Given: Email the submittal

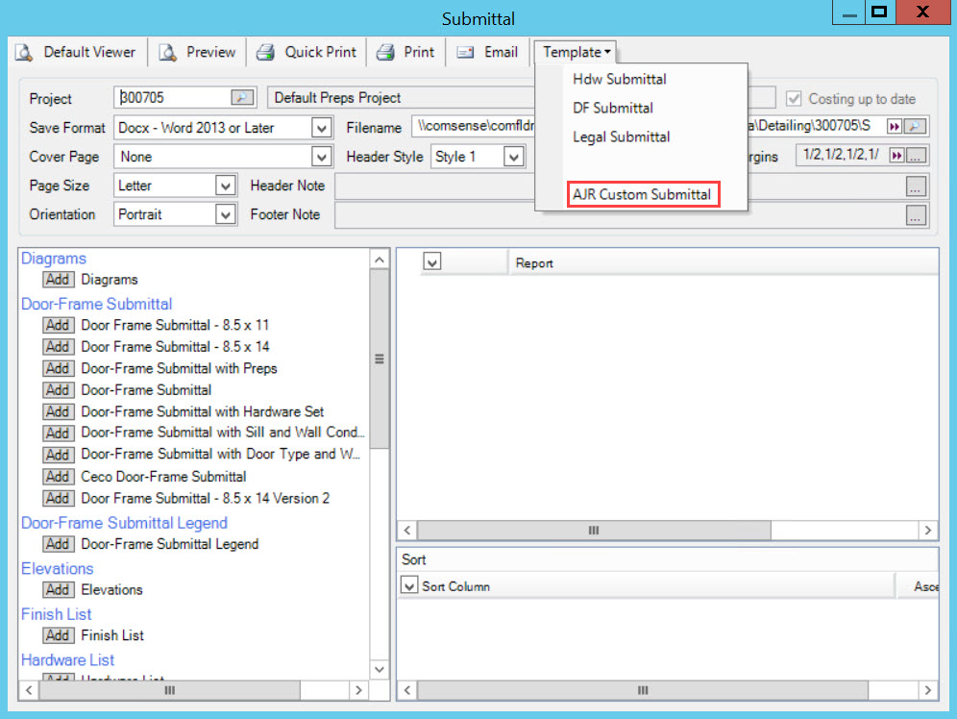Looking at the screenshot, I should (x=488, y=53).
